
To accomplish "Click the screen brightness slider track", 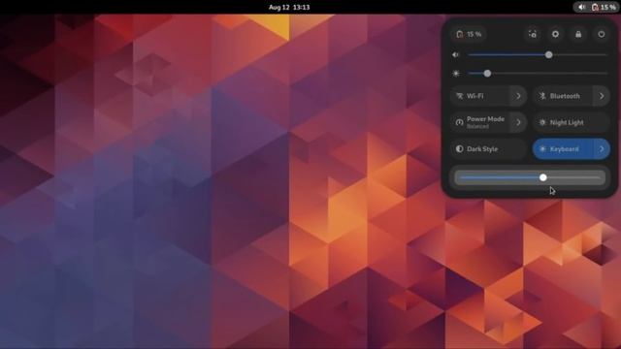I will (537, 74).
